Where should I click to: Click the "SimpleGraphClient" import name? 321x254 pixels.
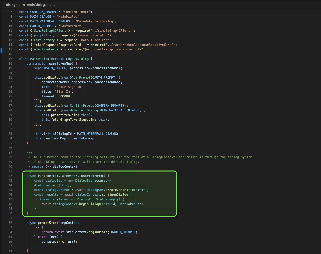[50, 31]
